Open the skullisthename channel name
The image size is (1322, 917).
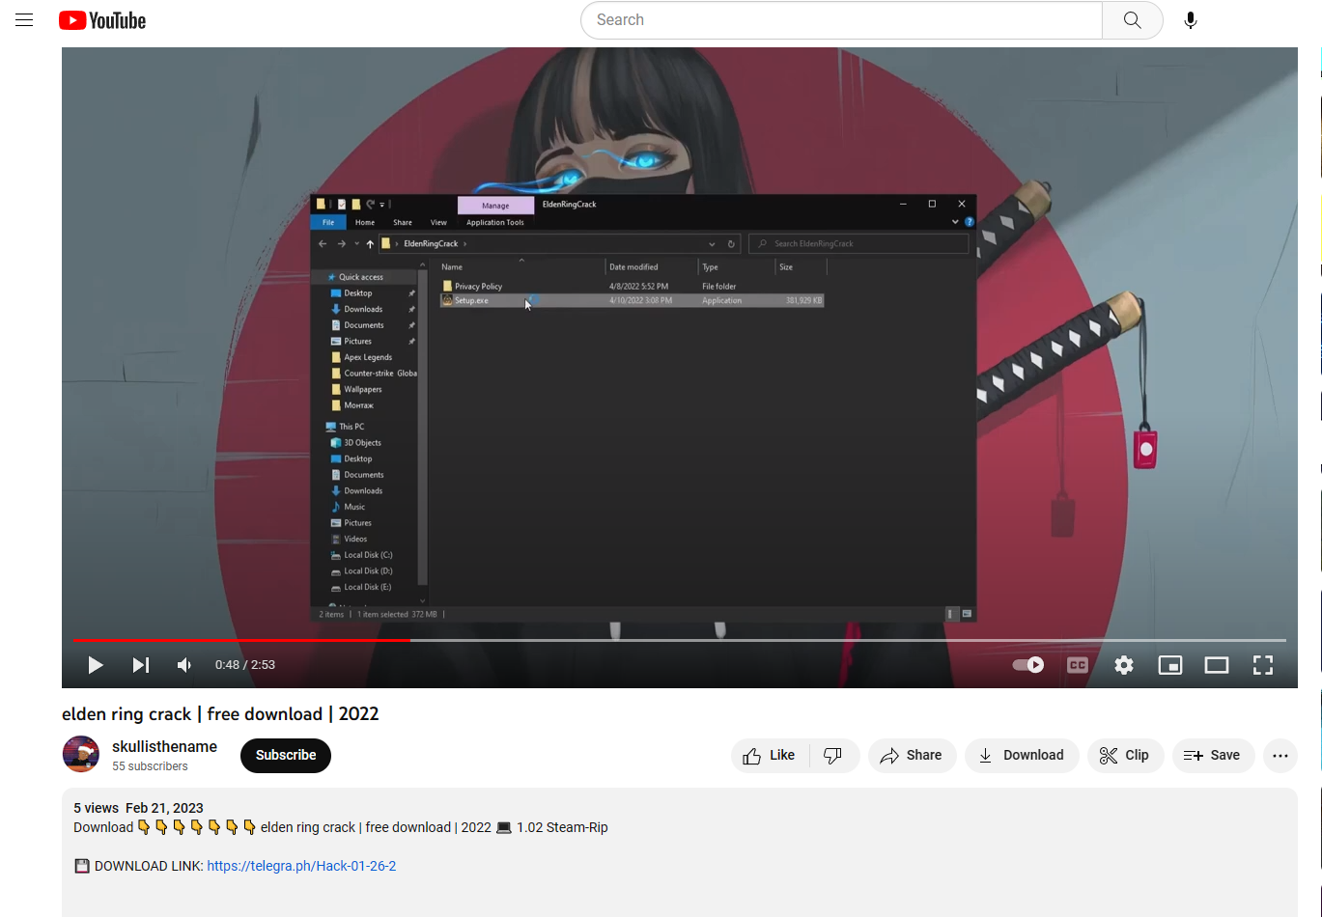point(164,747)
